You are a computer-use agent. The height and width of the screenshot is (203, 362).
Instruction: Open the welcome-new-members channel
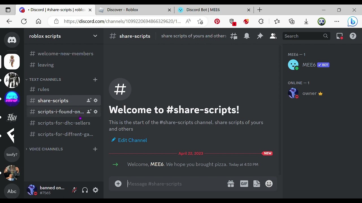coord(64,54)
